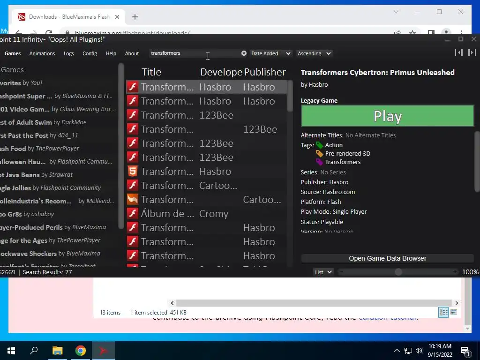Viewport: 480px width, 360px height.
Task: Toggle right sidebar visibility icon
Action: (472, 52)
